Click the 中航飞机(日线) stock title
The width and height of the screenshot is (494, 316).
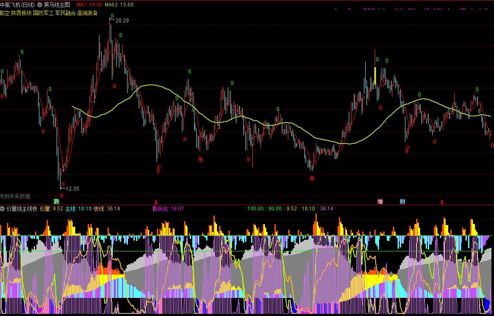(x=18, y=5)
